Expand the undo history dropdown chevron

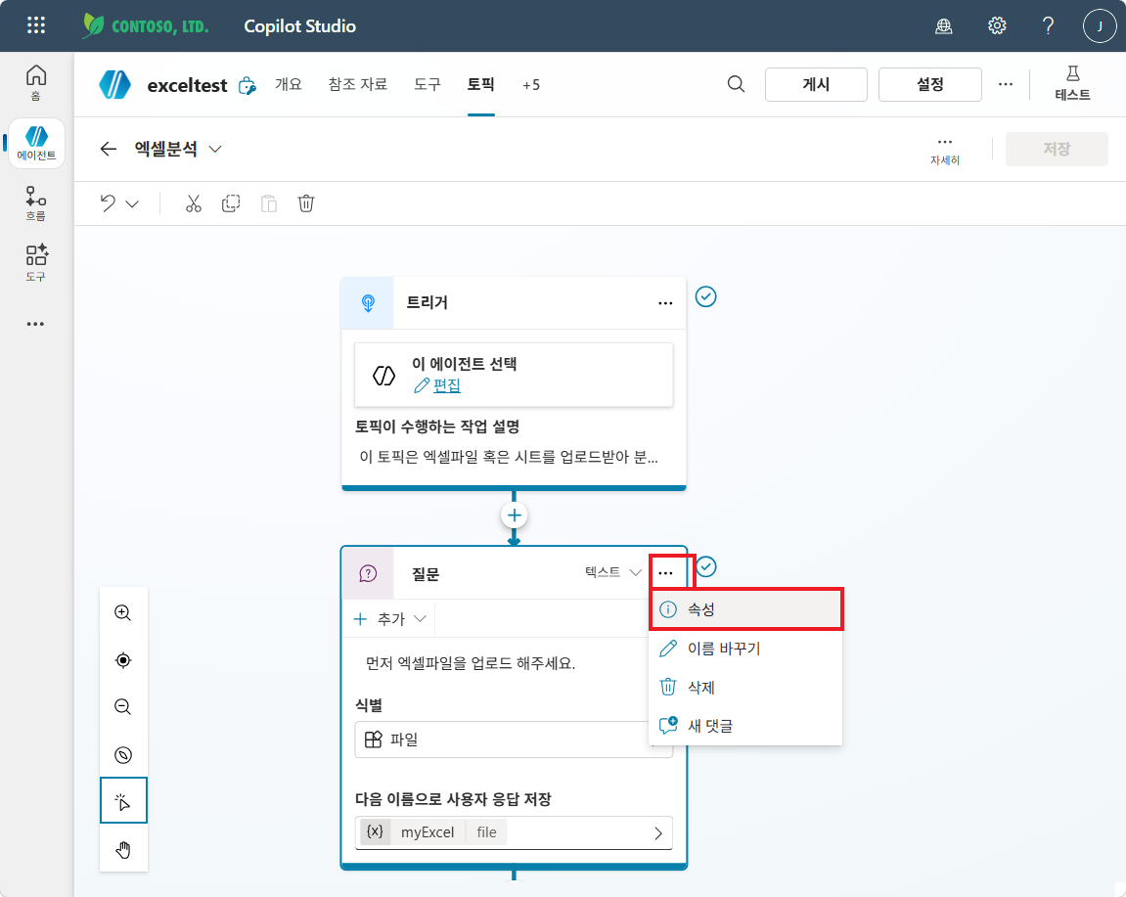[x=132, y=204]
